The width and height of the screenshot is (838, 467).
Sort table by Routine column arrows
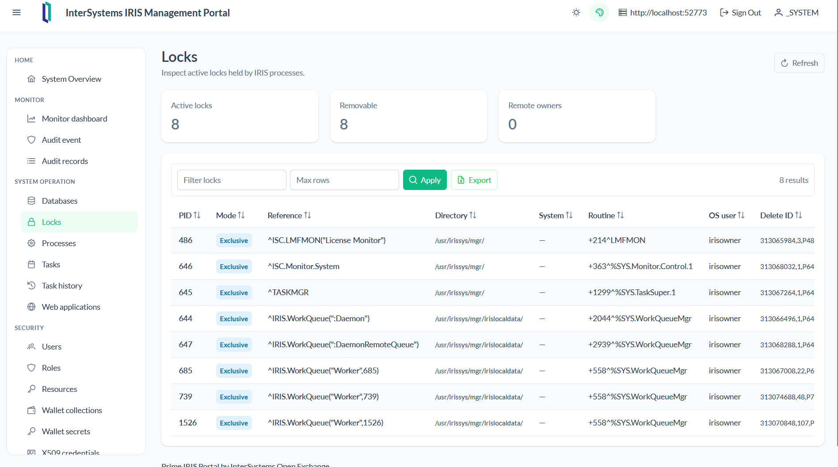621,215
